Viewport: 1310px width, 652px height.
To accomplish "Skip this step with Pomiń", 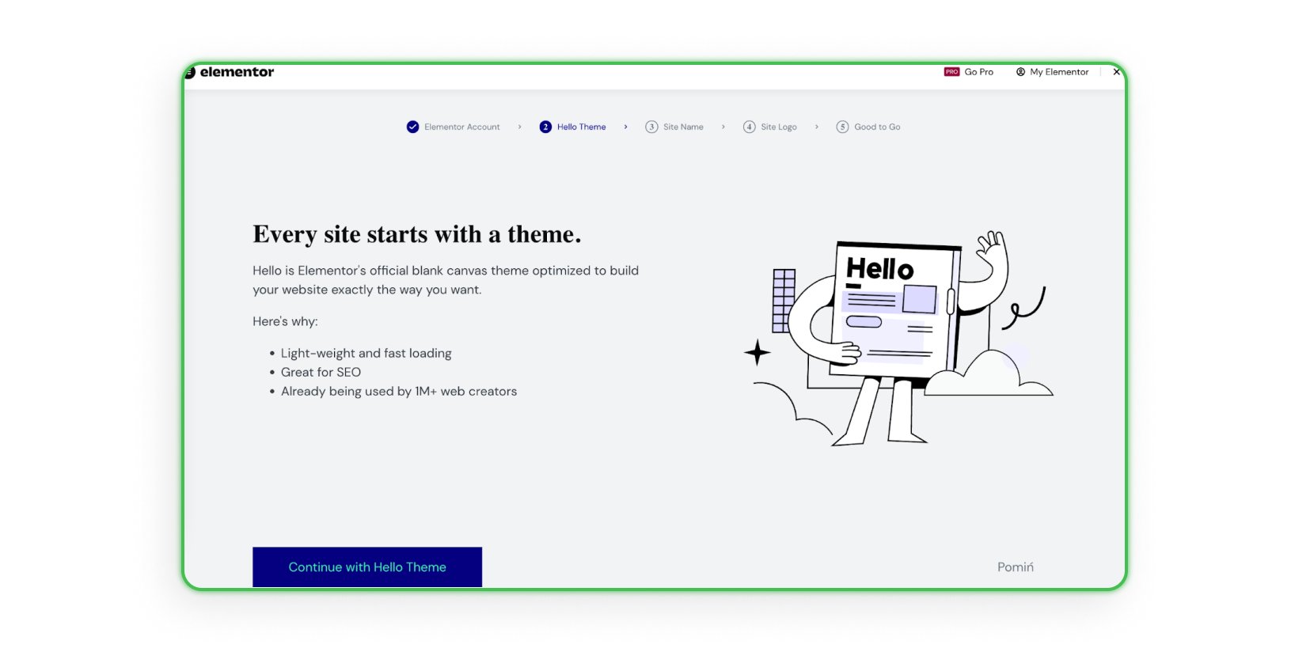I will [x=1016, y=567].
